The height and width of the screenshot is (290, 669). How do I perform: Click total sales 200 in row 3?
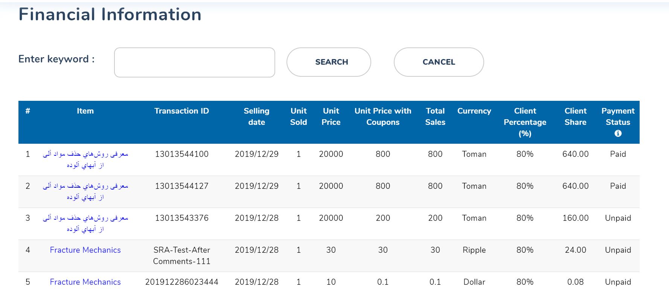[x=435, y=218]
